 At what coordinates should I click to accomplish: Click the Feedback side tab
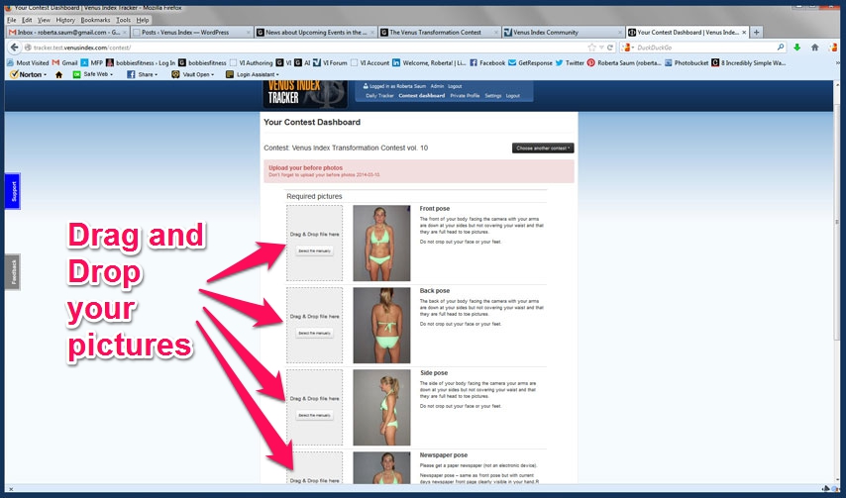click(x=13, y=271)
